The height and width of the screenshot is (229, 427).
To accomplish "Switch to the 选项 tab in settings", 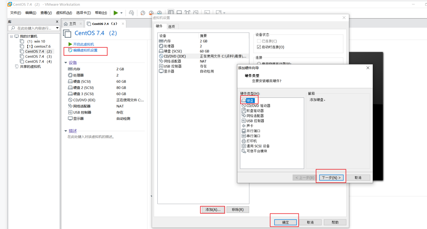I will click(172, 26).
